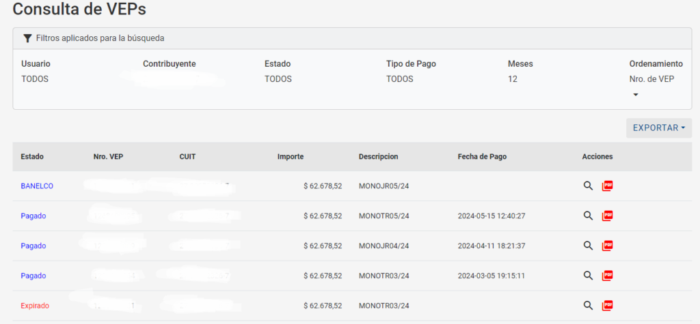Open PDF of the MONOJR04/24 payment

coord(607,246)
